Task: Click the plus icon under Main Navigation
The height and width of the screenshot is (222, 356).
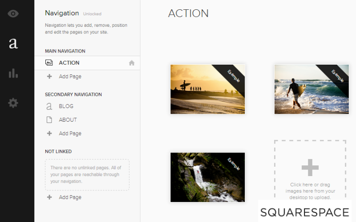Action: coord(49,76)
